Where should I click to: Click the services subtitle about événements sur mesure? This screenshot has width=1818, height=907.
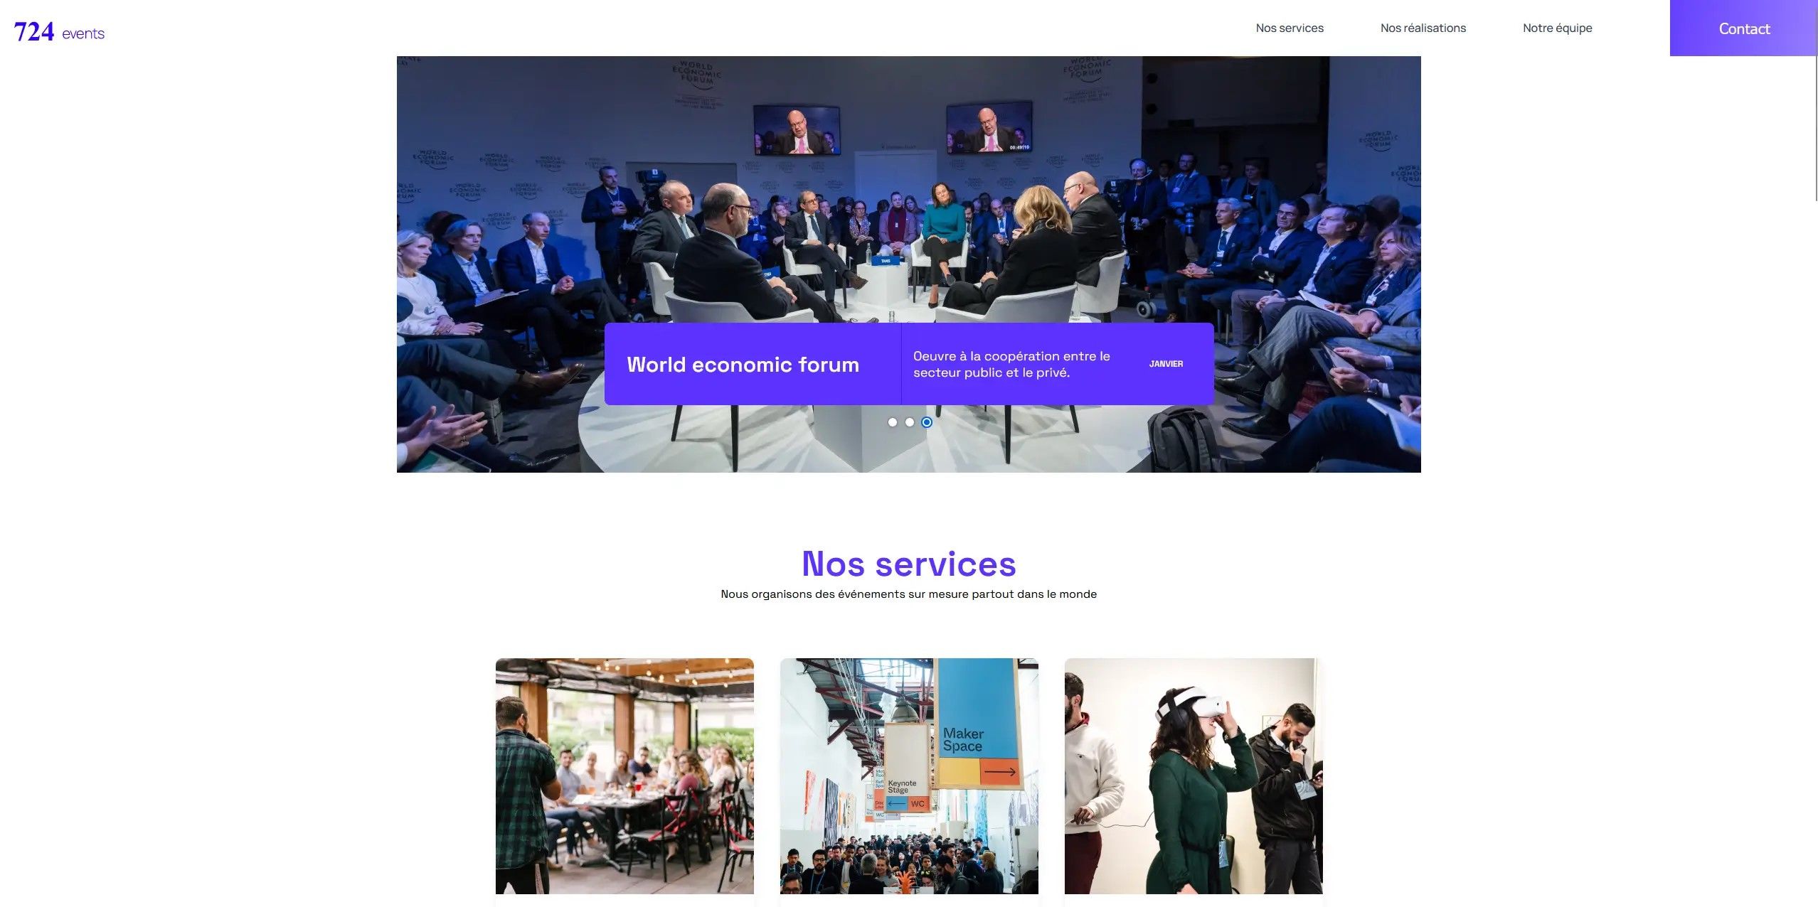(908, 594)
